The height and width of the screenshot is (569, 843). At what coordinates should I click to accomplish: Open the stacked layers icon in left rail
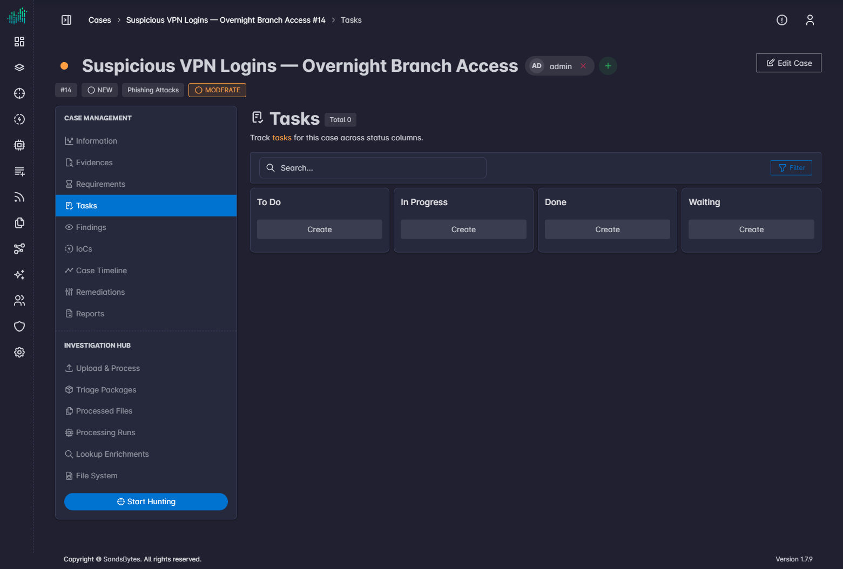(x=19, y=67)
